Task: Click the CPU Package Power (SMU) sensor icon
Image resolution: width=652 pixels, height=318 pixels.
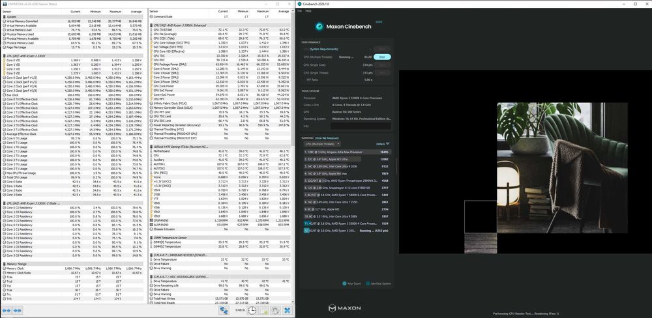Action: click(x=151, y=65)
